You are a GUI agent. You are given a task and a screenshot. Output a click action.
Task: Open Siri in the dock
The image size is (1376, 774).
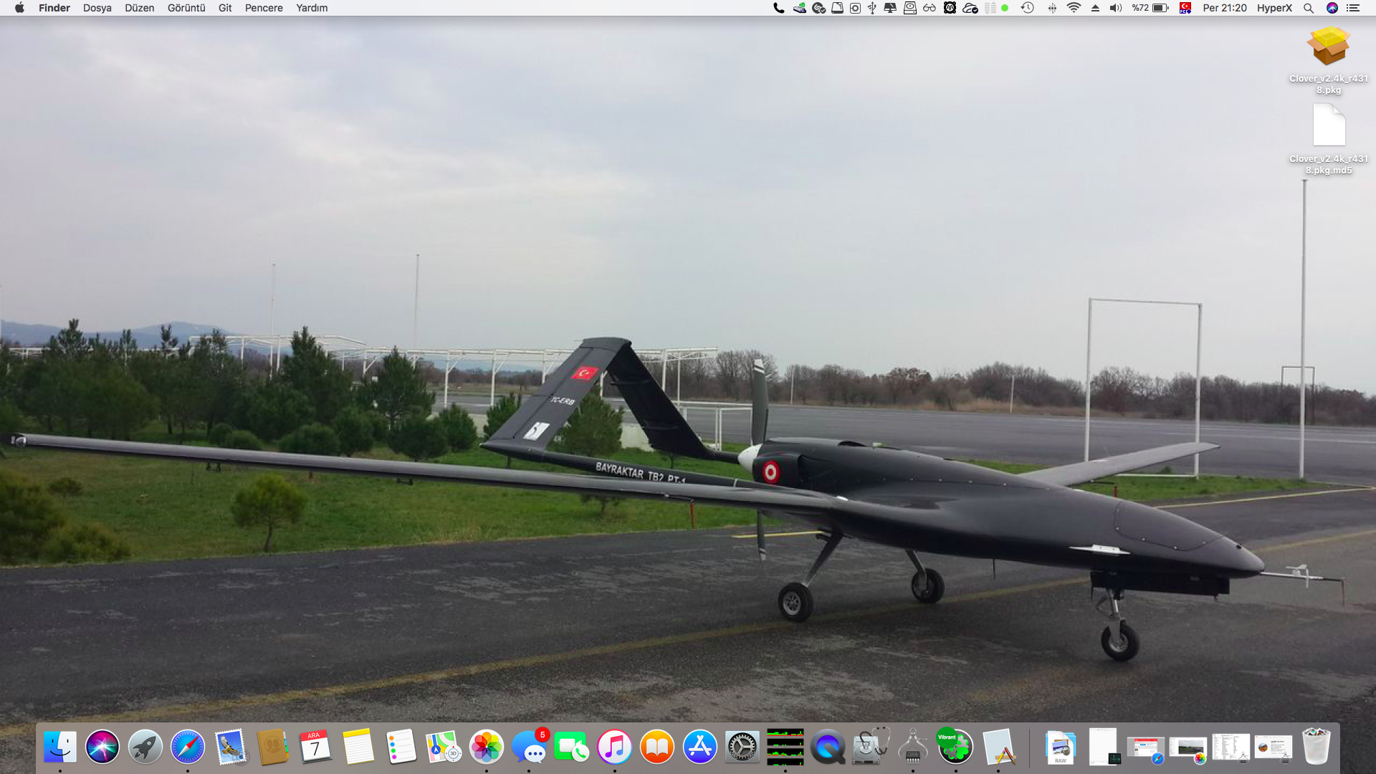click(102, 747)
